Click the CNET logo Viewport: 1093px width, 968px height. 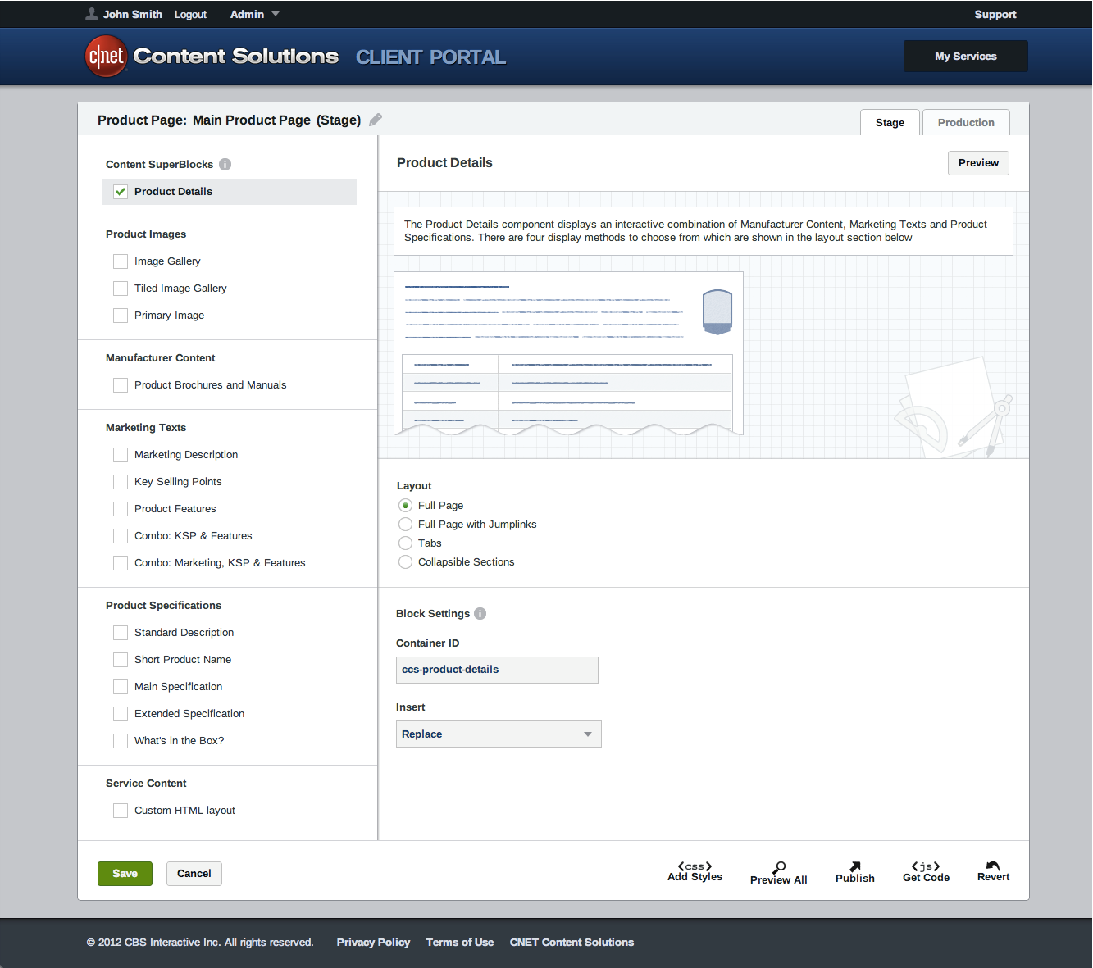[x=107, y=57]
